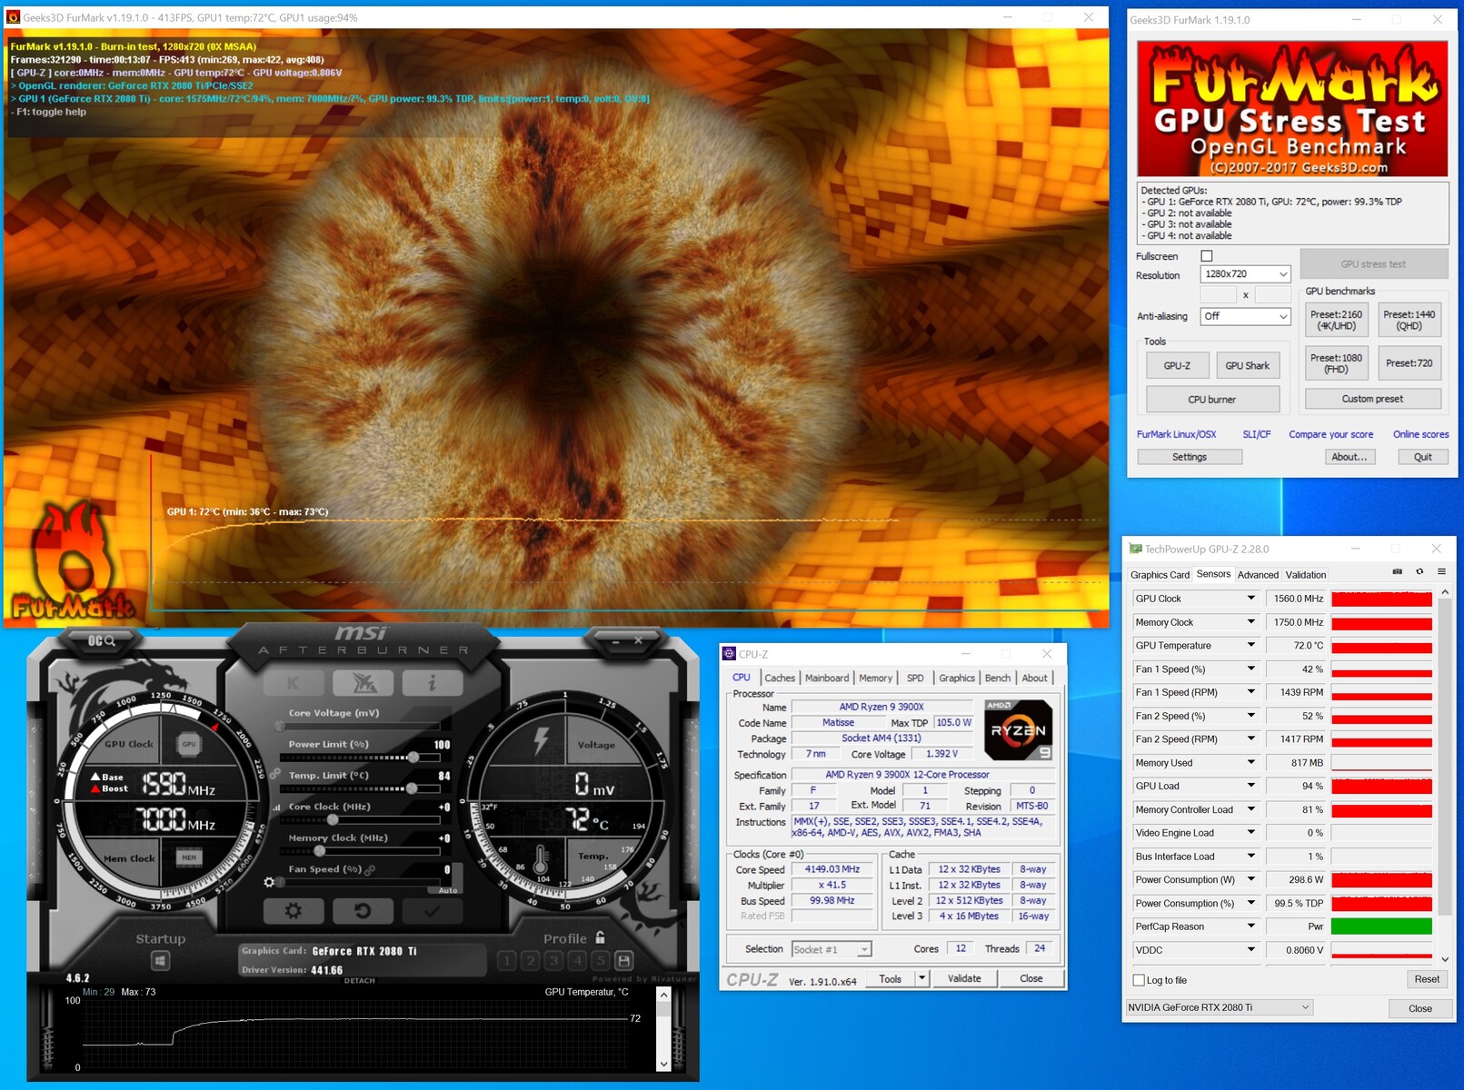Open FurMark Linux/OSX link

1176,434
